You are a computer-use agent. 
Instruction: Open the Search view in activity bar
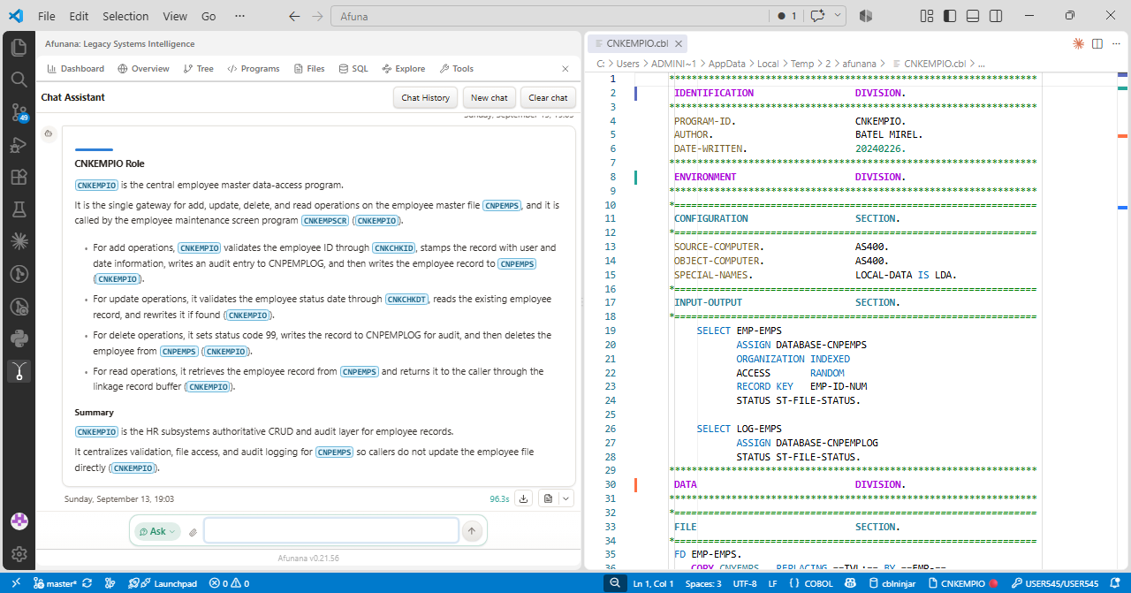pos(19,80)
